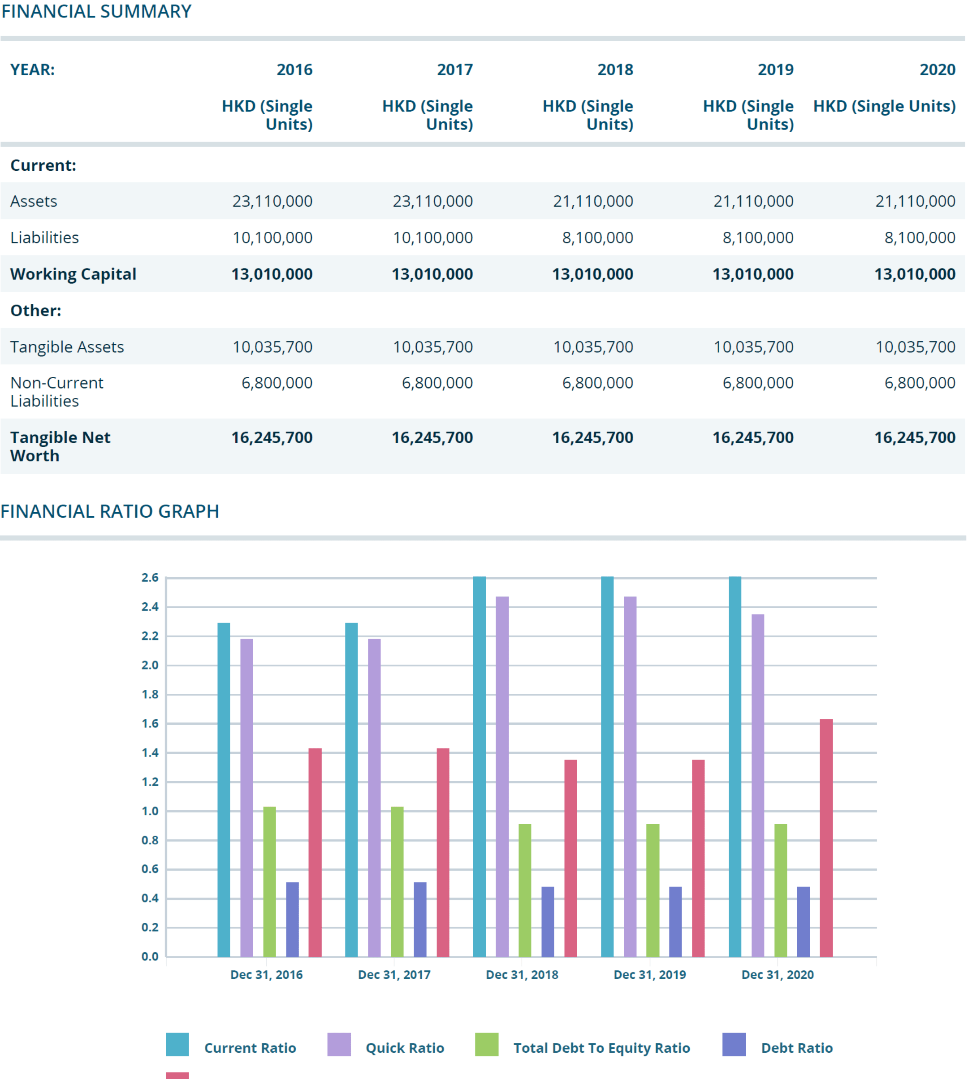Click the teal Current Ratio bar for 2019

[607, 767]
